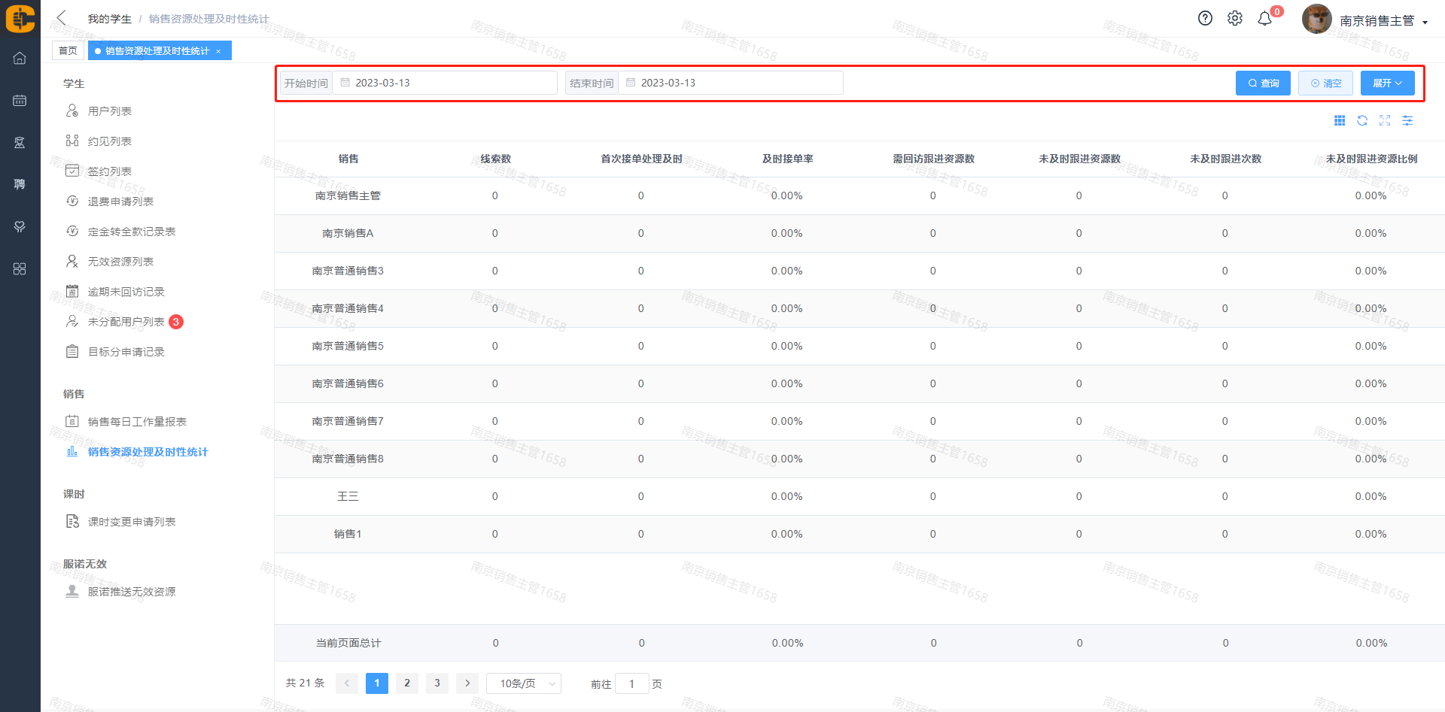This screenshot has height=712, width=1445.
Task: Click the home icon in left sidebar
Action: pyautogui.click(x=20, y=58)
